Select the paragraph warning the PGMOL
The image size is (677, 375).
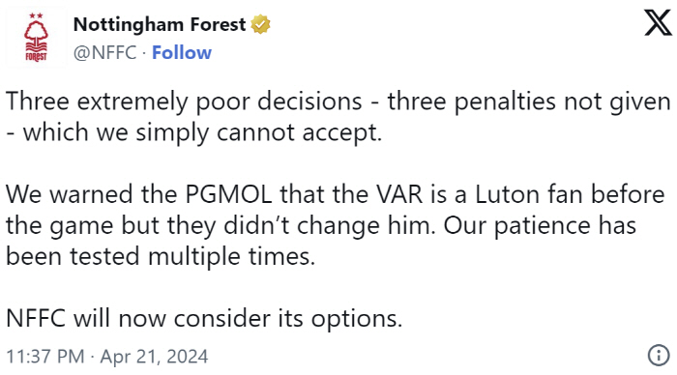(335, 225)
